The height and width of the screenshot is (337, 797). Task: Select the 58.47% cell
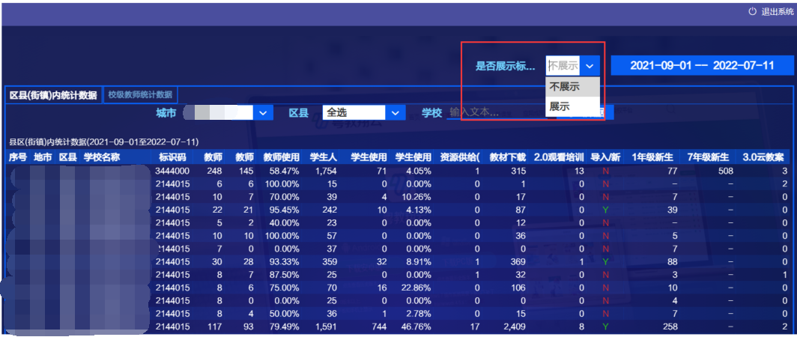285,171
